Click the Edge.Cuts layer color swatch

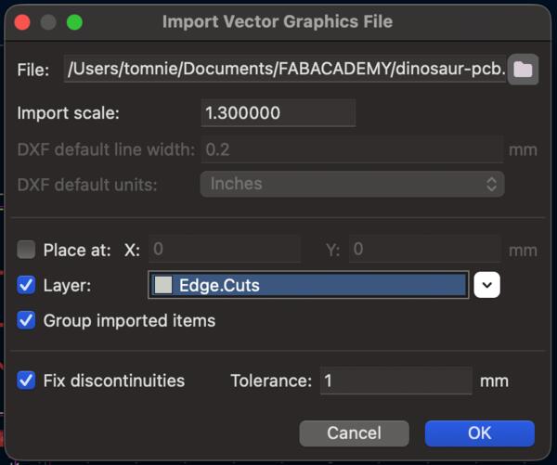tap(163, 286)
